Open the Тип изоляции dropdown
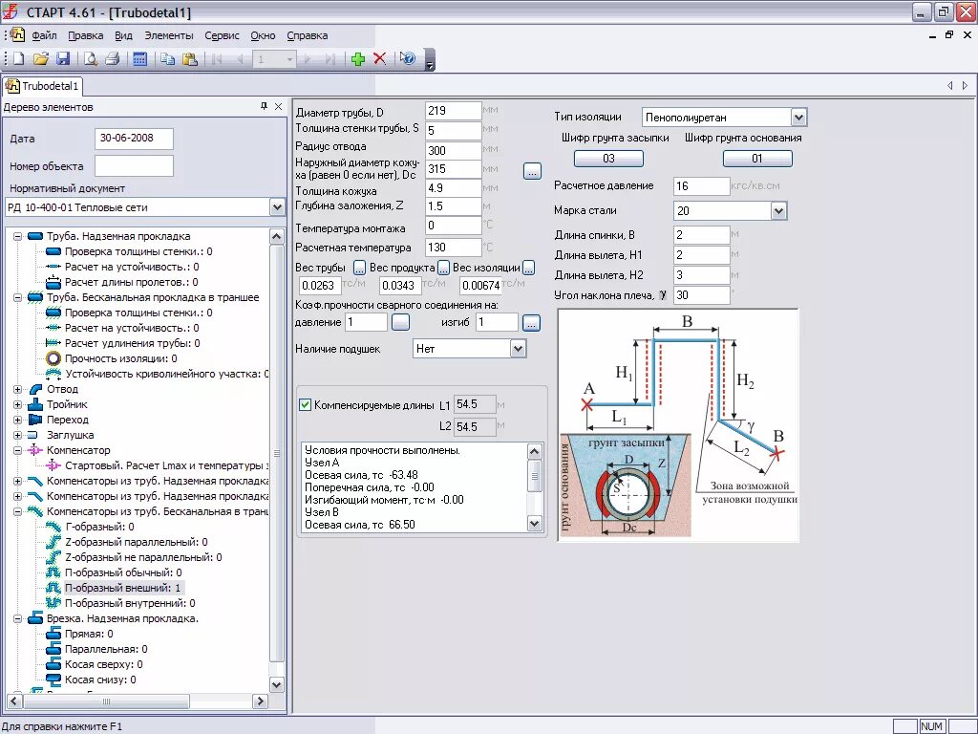The height and width of the screenshot is (734, 978). click(x=798, y=117)
